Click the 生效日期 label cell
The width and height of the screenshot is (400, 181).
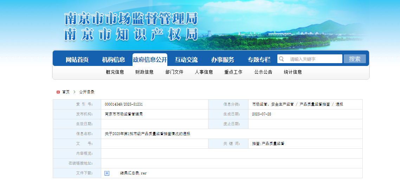pos(77,124)
